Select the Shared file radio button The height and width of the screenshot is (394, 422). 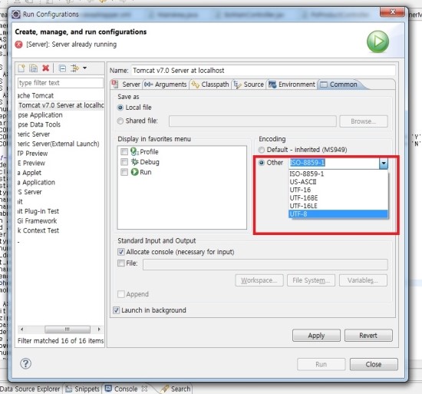pyautogui.click(x=120, y=121)
